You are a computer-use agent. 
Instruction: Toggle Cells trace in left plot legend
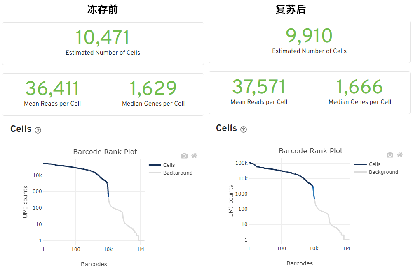pos(169,165)
